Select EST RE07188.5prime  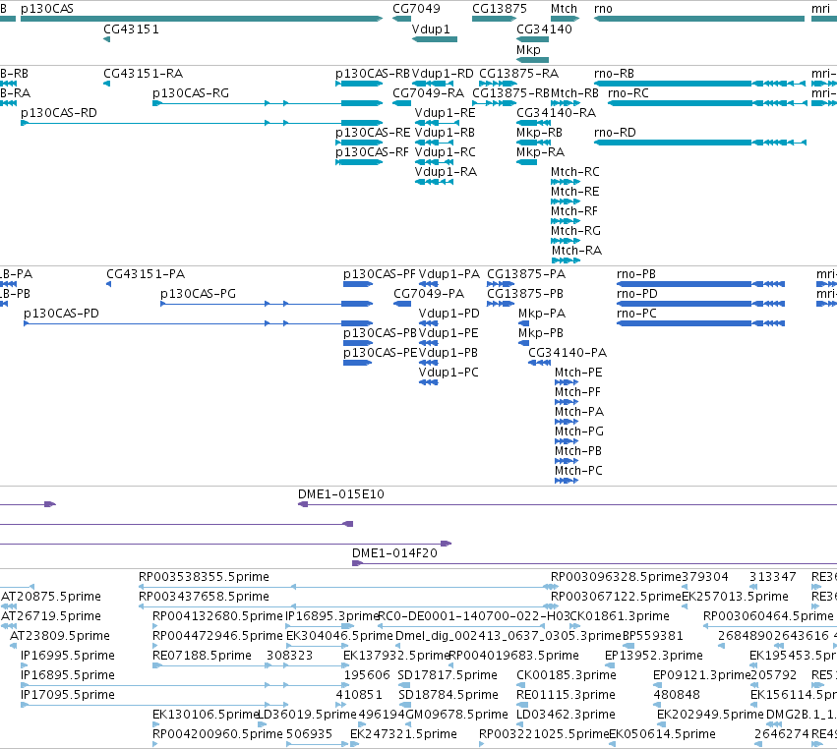point(202,656)
